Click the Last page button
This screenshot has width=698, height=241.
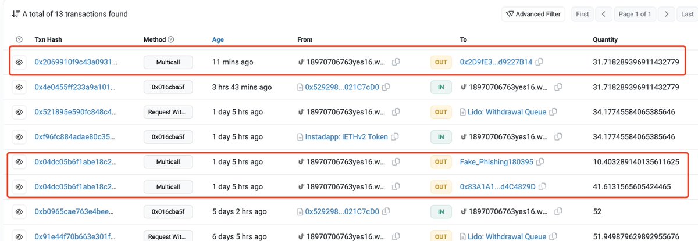point(687,14)
